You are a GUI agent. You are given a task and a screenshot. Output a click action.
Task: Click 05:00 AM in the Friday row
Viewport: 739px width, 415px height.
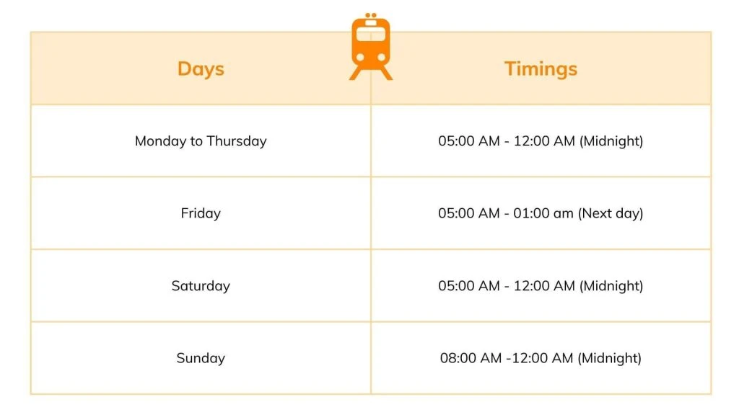coord(469,213)
